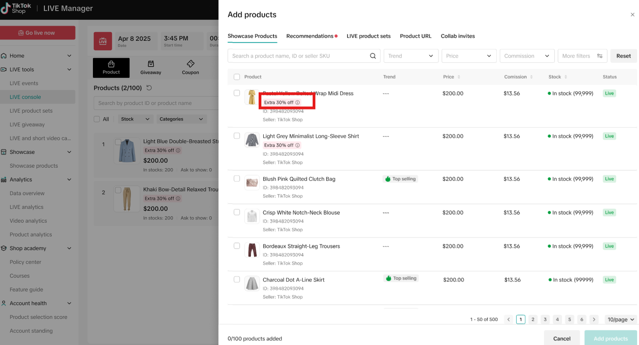Click the Reset filters button
Image resolution: width=639 pixels, height=345 pixels.
[x=623, y=56]
